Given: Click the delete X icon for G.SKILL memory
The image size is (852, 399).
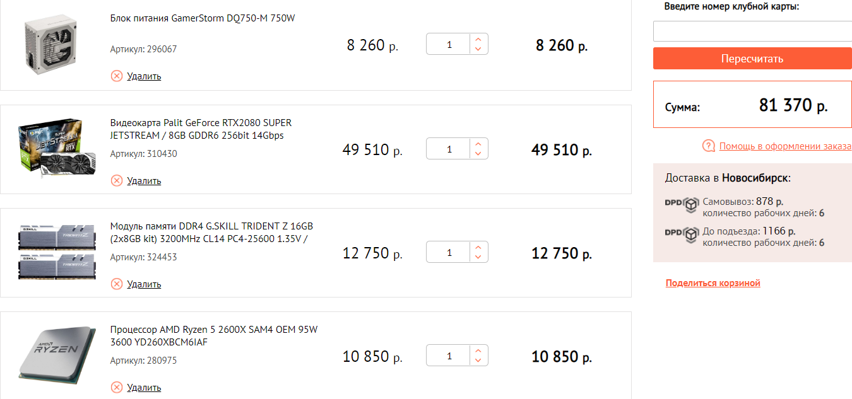Looking at the screenshot, I should point(117,284).
